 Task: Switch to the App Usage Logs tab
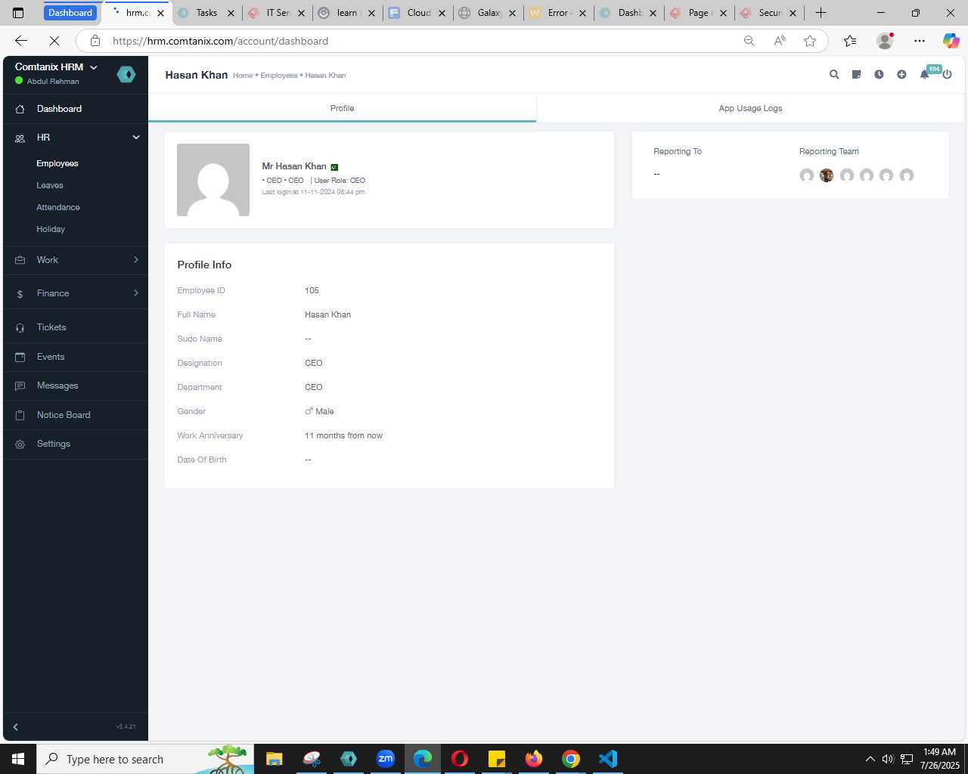[x=750, y=108]
